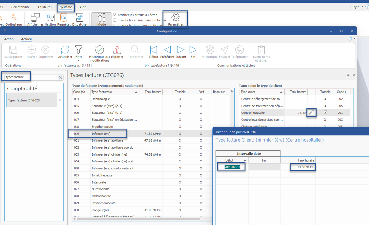Screen dimensions: 370x225
Task: Enable Inscrire les erreurs dans un fichier
Action: tap(115, 20)
